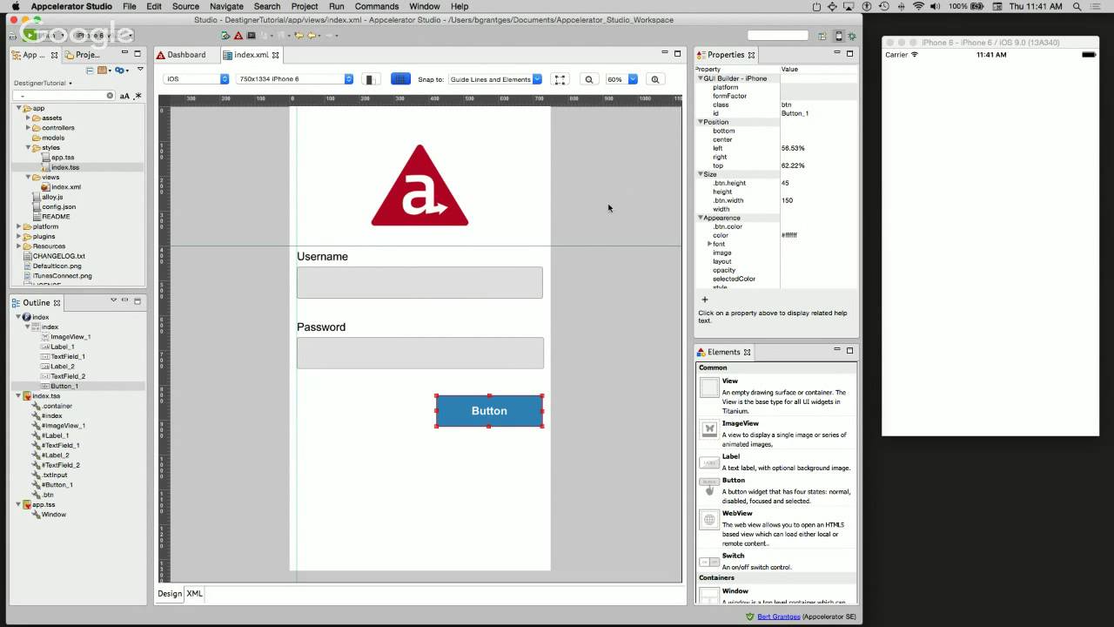Click the package box icon in App Explorer
1114x627 pixels.
pyautogui.click(x=103, y=71)
